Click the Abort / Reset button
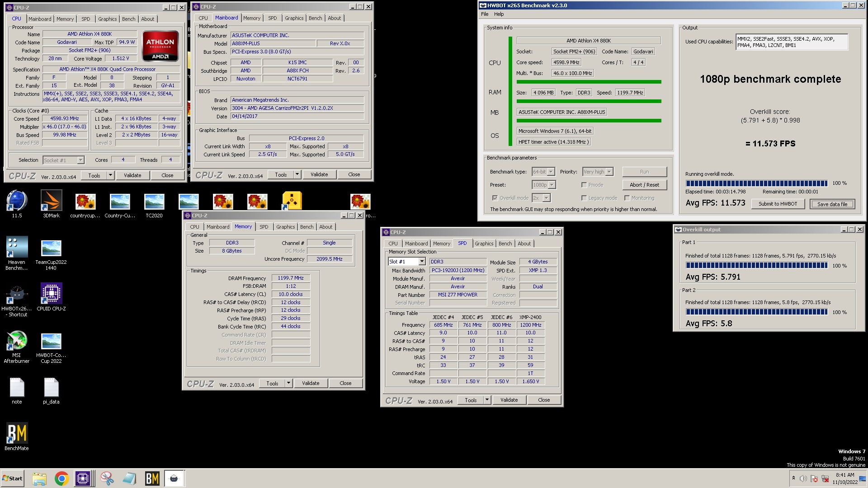Viewport: 868px width, 488px height. (x=644, y=185)
